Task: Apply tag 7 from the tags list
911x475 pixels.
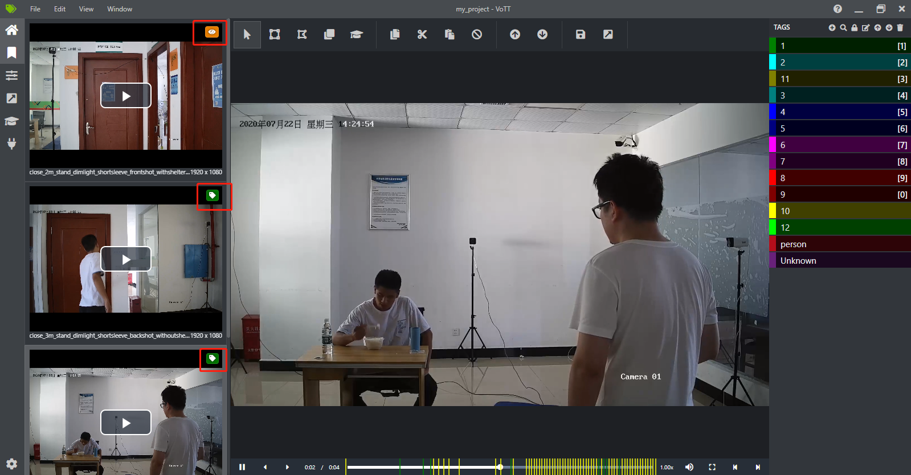Action: point(840,161)
